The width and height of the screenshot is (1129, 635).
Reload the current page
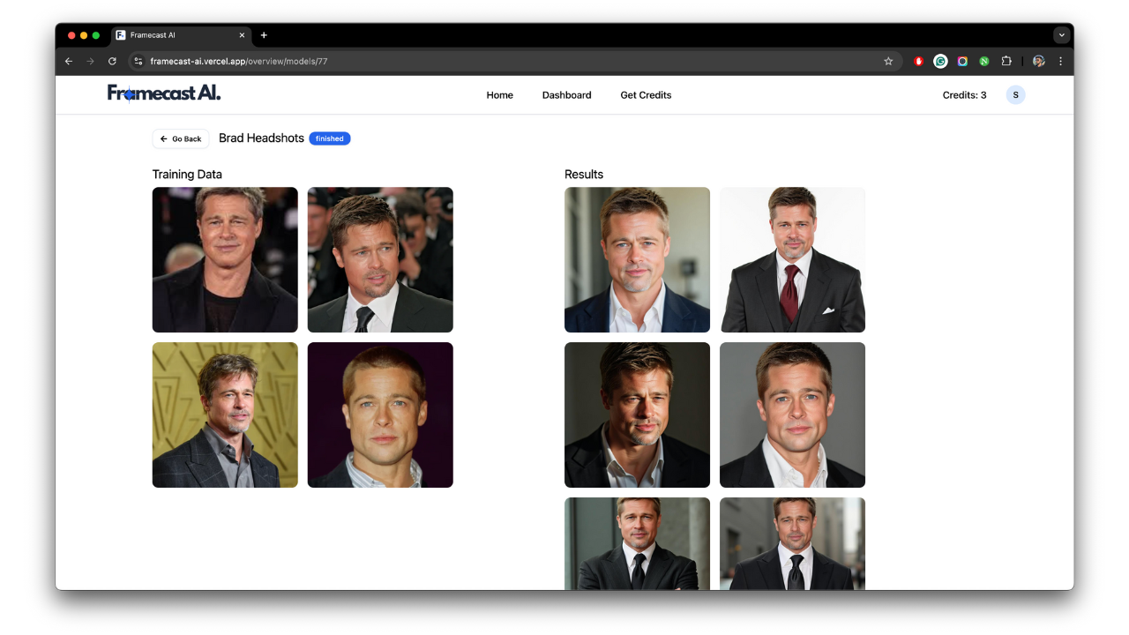112,61
